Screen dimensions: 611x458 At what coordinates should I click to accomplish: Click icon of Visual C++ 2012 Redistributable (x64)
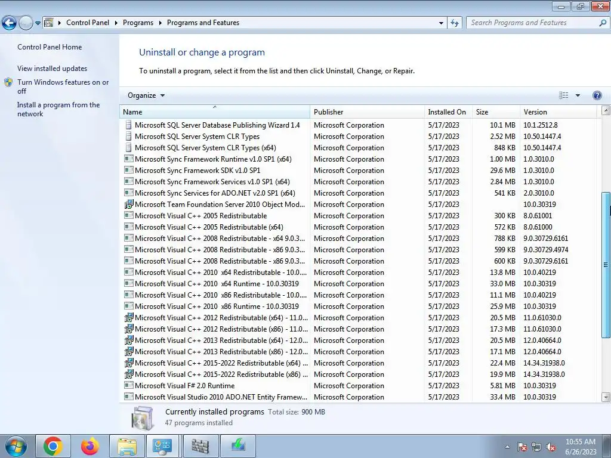pos(129,317)
